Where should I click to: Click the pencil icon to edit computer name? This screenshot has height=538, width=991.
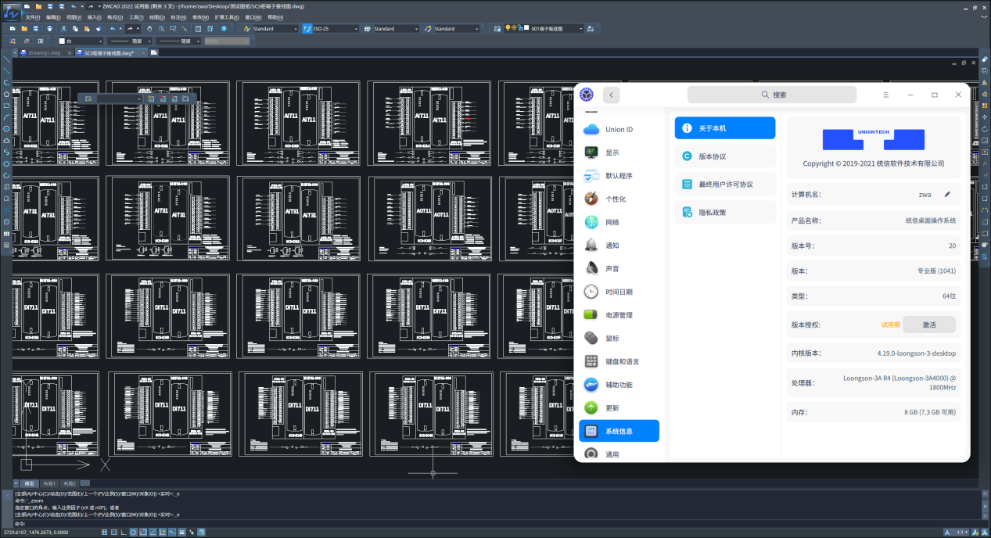point(947,194)
